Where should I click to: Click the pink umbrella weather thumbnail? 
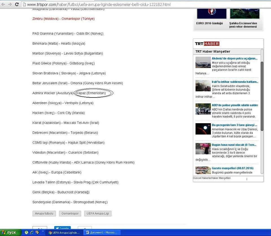pyautogui.click(x=203, y=149)
